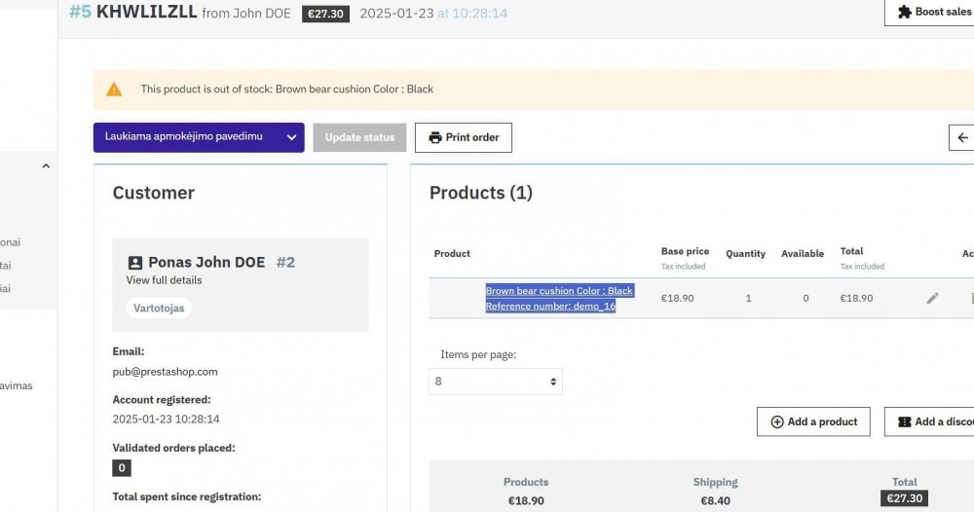Open the Brown bear cushion product link
The height and width of the screenshot is (512, 974).
pos(559,290)
